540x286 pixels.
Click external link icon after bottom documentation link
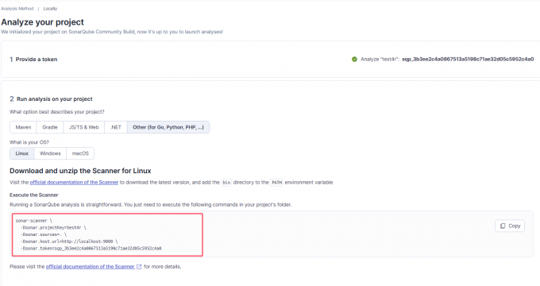click(139, 267)
